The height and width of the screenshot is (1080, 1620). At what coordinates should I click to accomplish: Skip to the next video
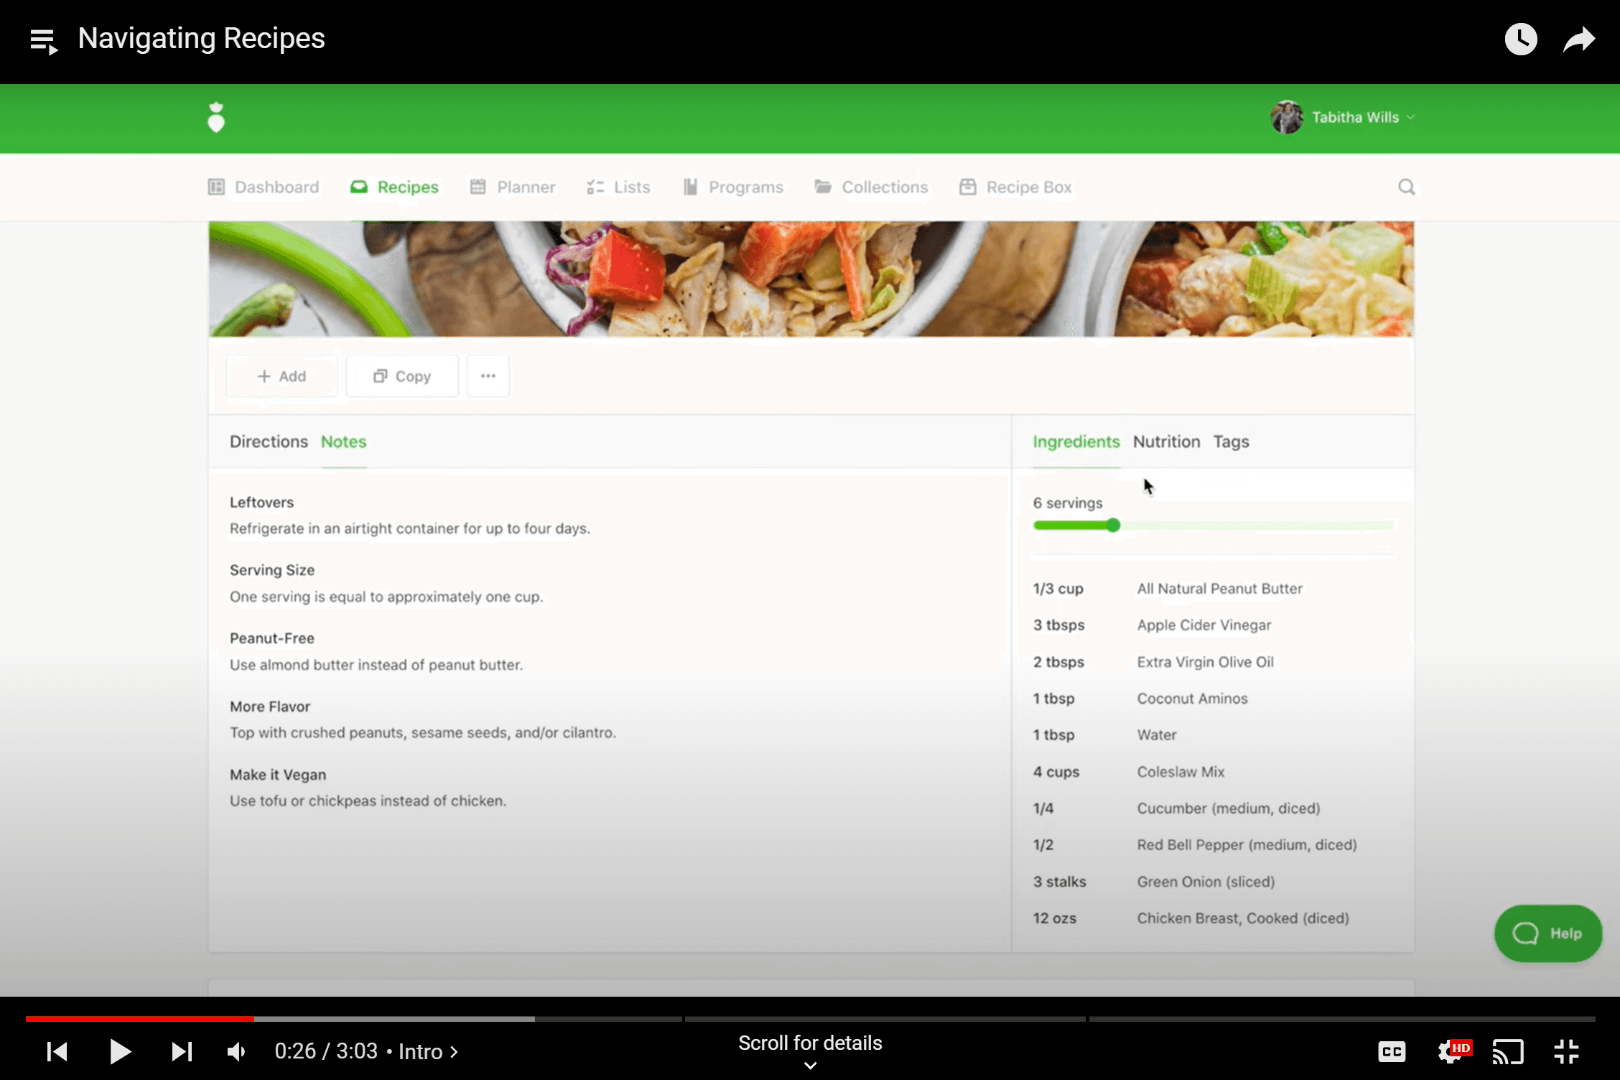point(182,1052)
